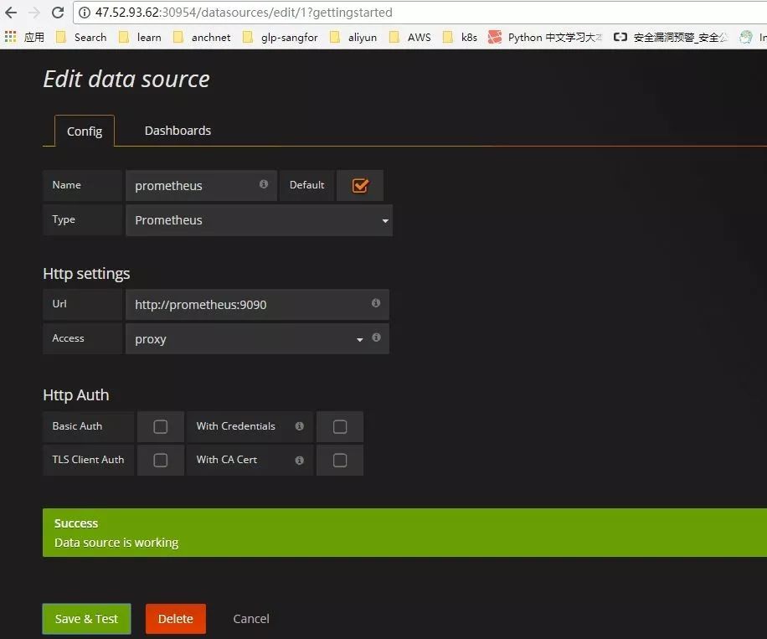
Task: Enable the With CA Cert checkbox
Action: point(340,460)
